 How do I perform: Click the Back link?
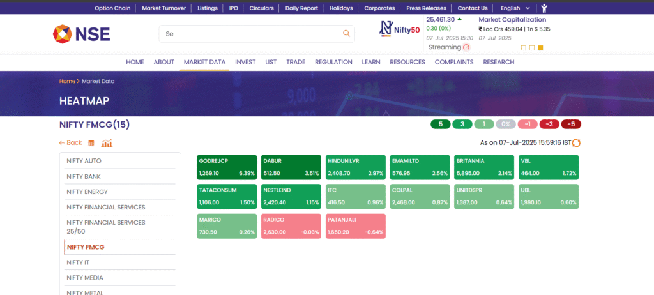(x=70, y=142)
